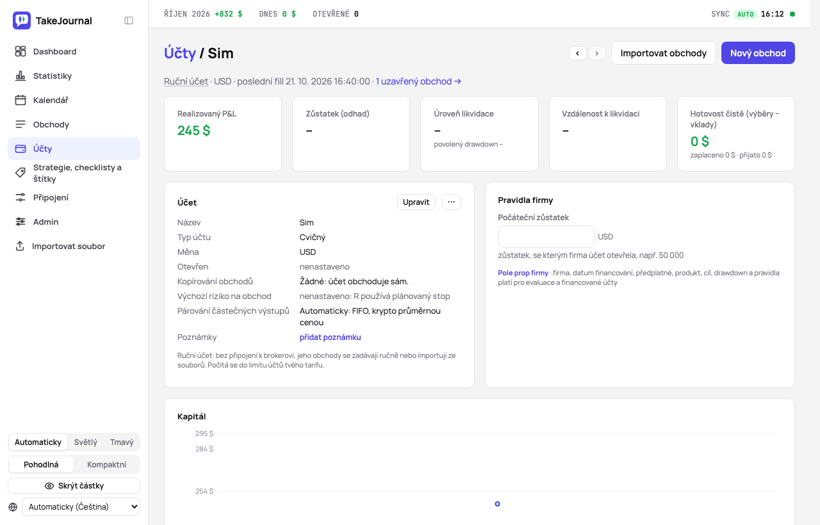Click the přidat poznámku link
The height and width of the screenshot is (525, 820).
click(x=331, y=337)
